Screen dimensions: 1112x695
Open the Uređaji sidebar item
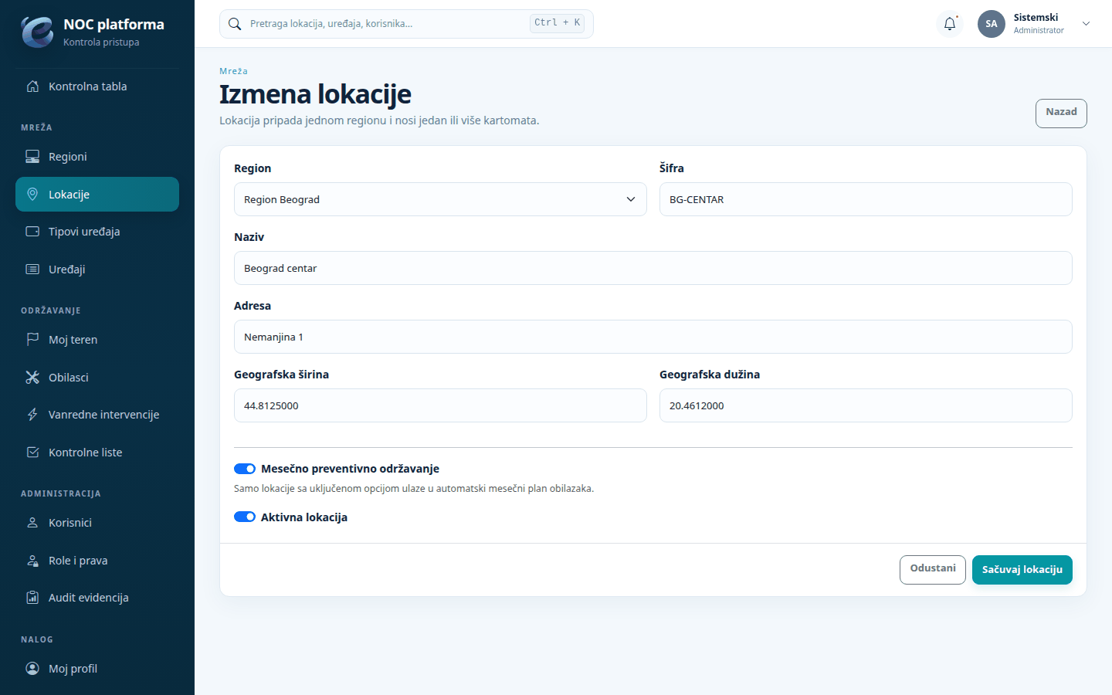coord(97,270)
